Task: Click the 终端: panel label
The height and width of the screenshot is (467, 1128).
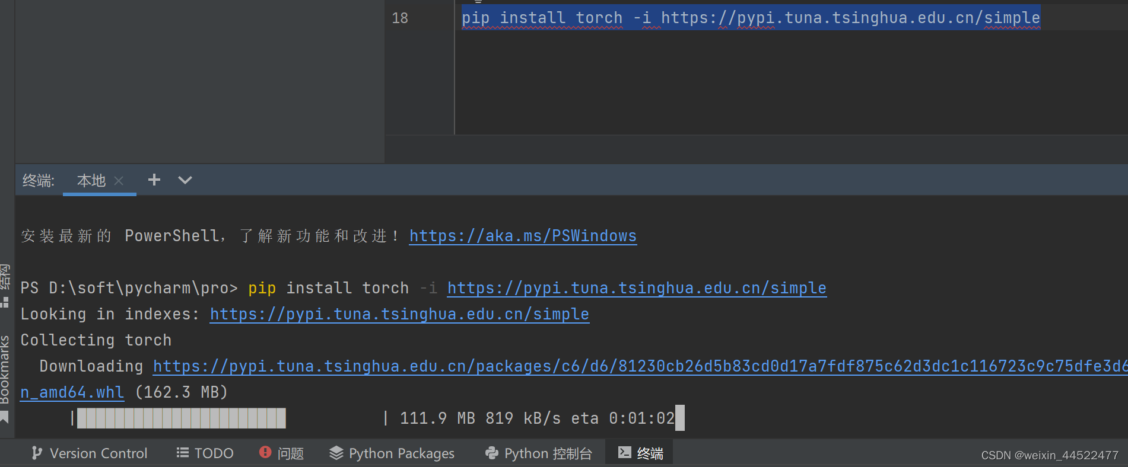Action: tap(39, 180)
